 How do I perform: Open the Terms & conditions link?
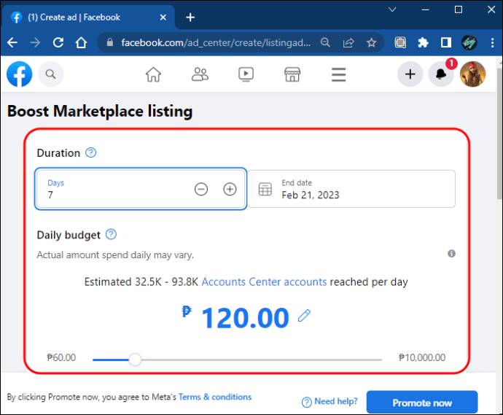(x=215, y=397)
